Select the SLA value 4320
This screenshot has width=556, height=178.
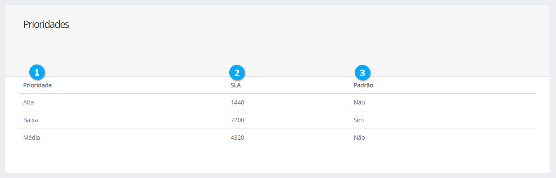(x=237, y=138)
